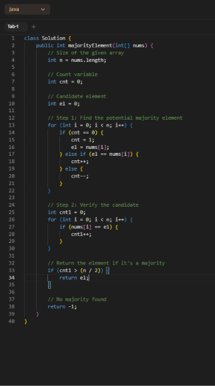Place cursor on 'return -1;'
The height and width of the screenshot is (386, 215).
62,307
